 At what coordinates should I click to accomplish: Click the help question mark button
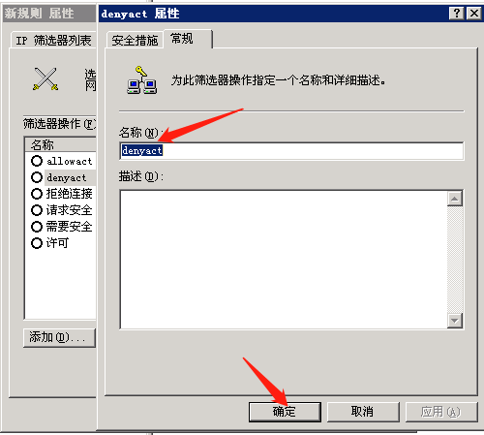point(457,14)
